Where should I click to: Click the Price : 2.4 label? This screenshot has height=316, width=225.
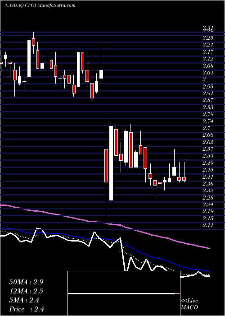point(27,309)
